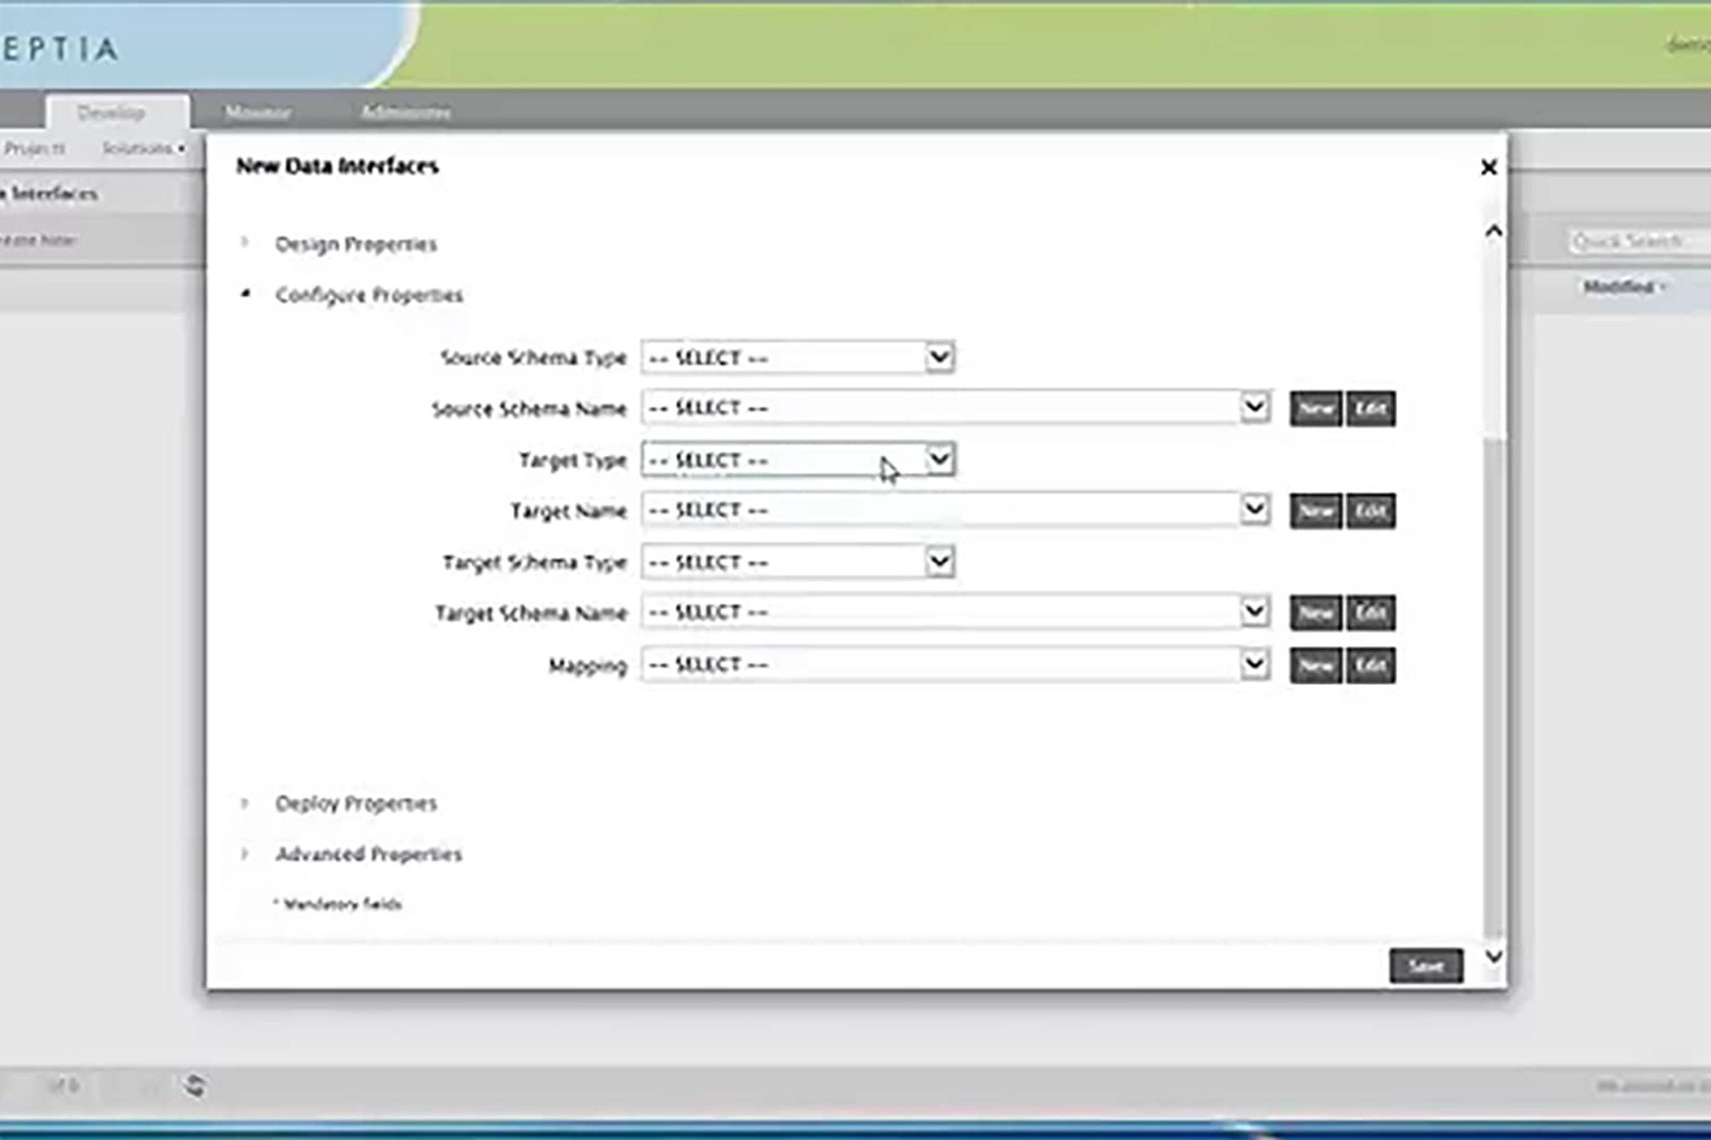Click the scroll down arrow in dialog
Screen dimensions: 1711x1140
(x=1494, y=956)
